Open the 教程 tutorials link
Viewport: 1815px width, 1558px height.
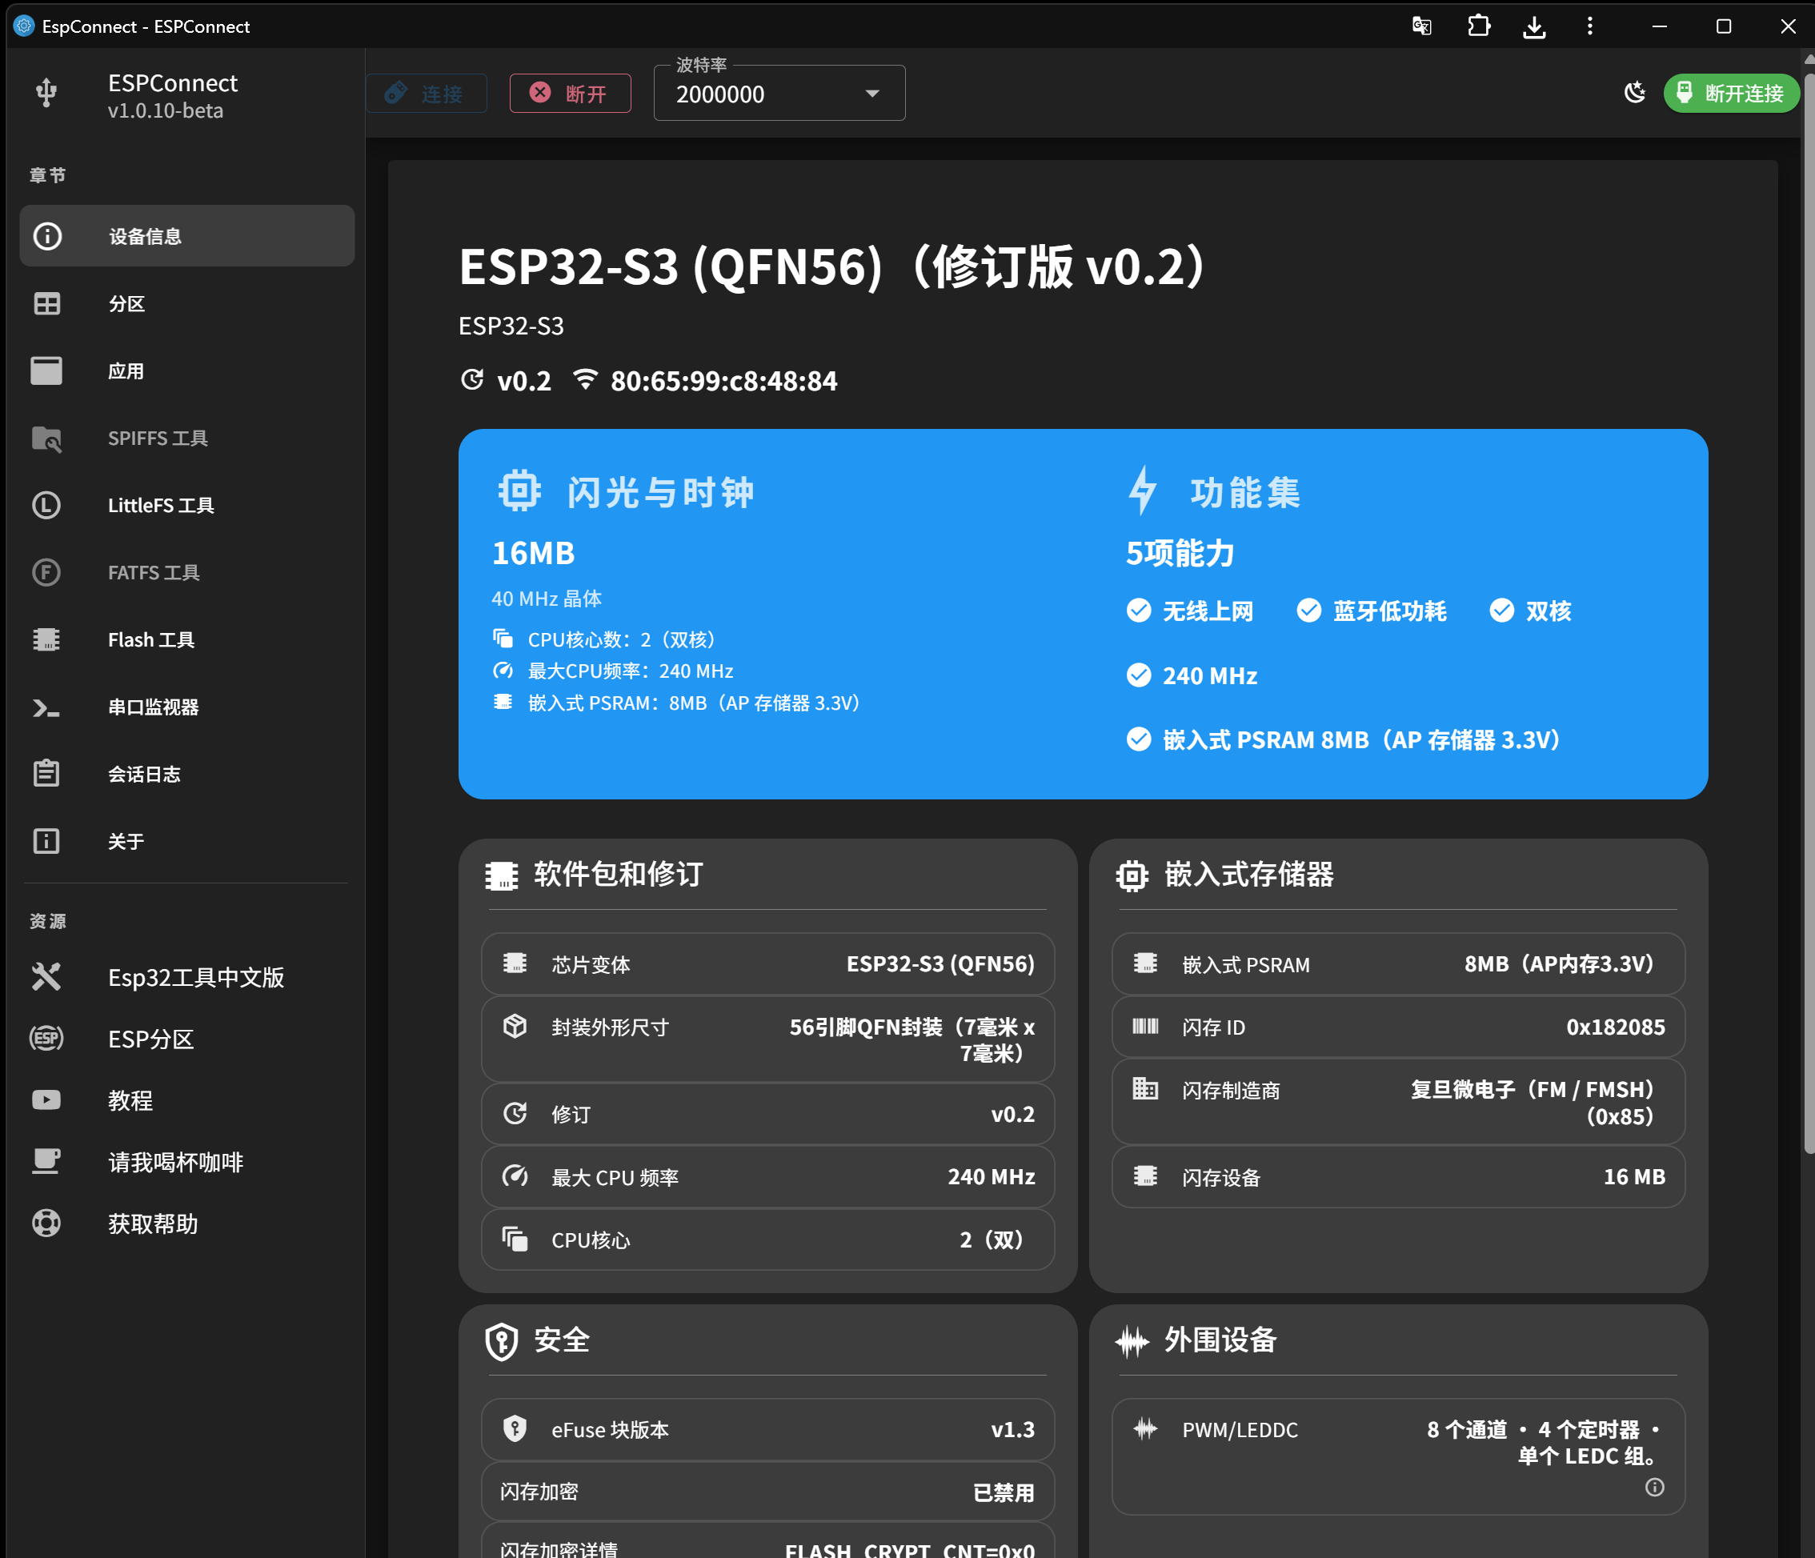pyautogui.click(x=130, y=1100)
